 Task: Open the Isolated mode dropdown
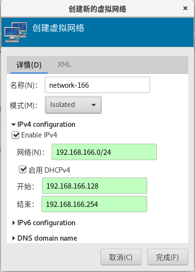(73, 105)
